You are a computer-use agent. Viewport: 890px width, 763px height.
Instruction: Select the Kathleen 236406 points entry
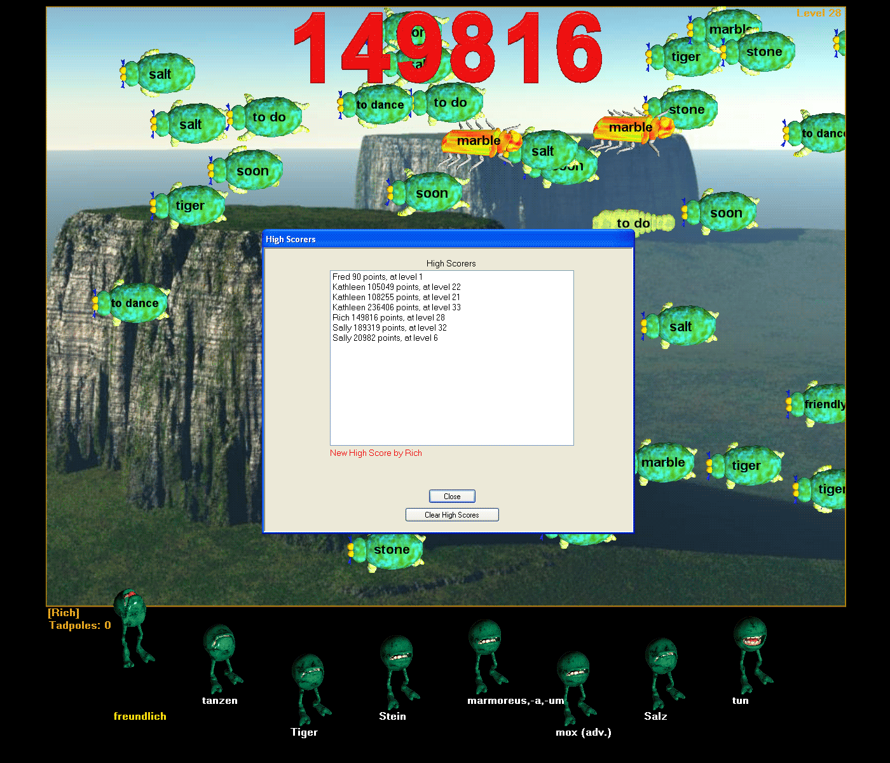(x=396, y=307)
